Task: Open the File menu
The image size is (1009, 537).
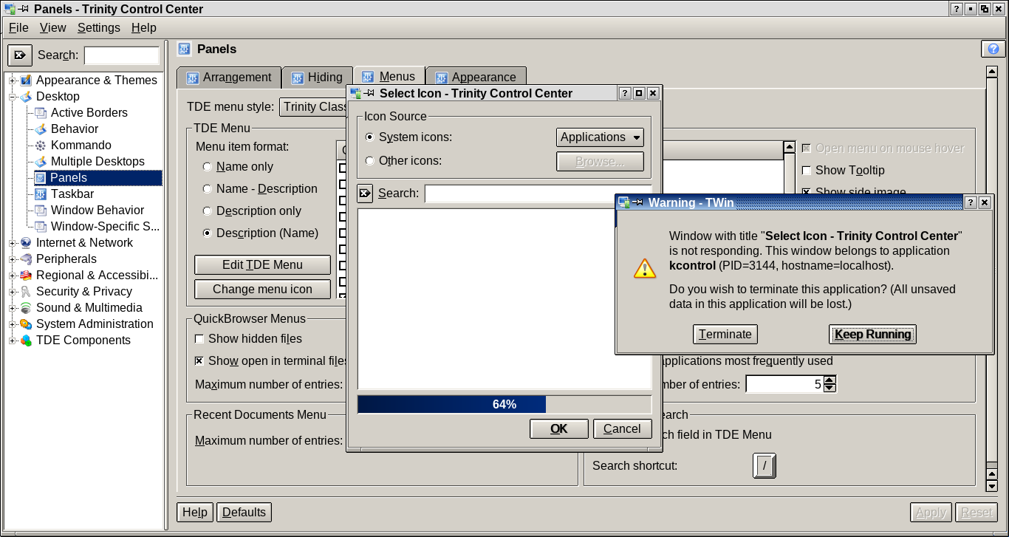Action: 18,27
